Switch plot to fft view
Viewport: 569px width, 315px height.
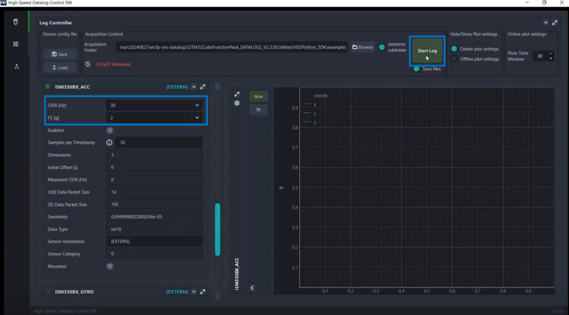pyautogui.click(x=258, y=110)
